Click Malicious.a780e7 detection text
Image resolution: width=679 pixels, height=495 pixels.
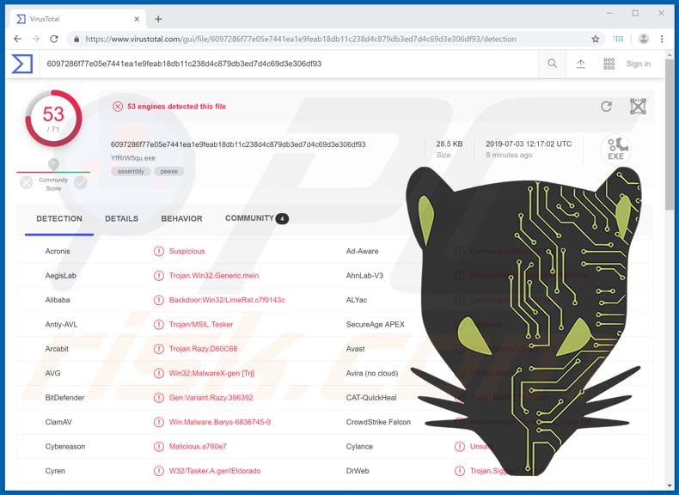pyautogui.click(x=198, y=447)
